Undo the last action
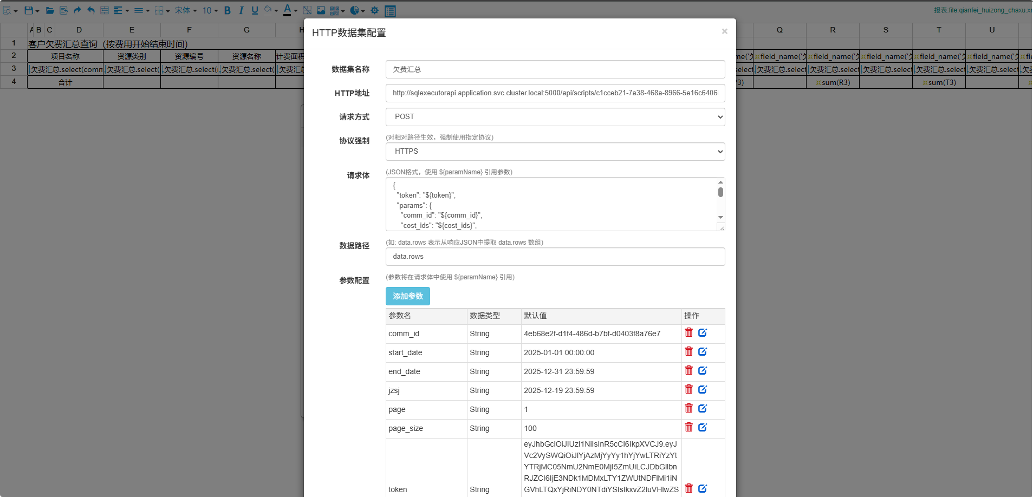 point(90,10)
